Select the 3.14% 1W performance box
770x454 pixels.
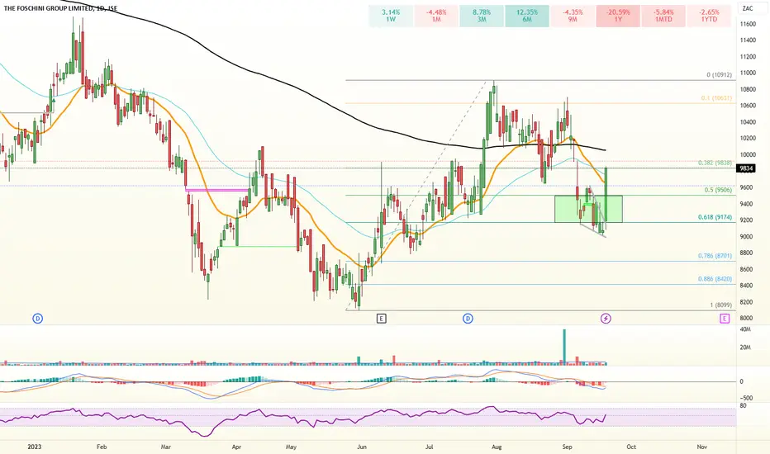tap(391, 16)
